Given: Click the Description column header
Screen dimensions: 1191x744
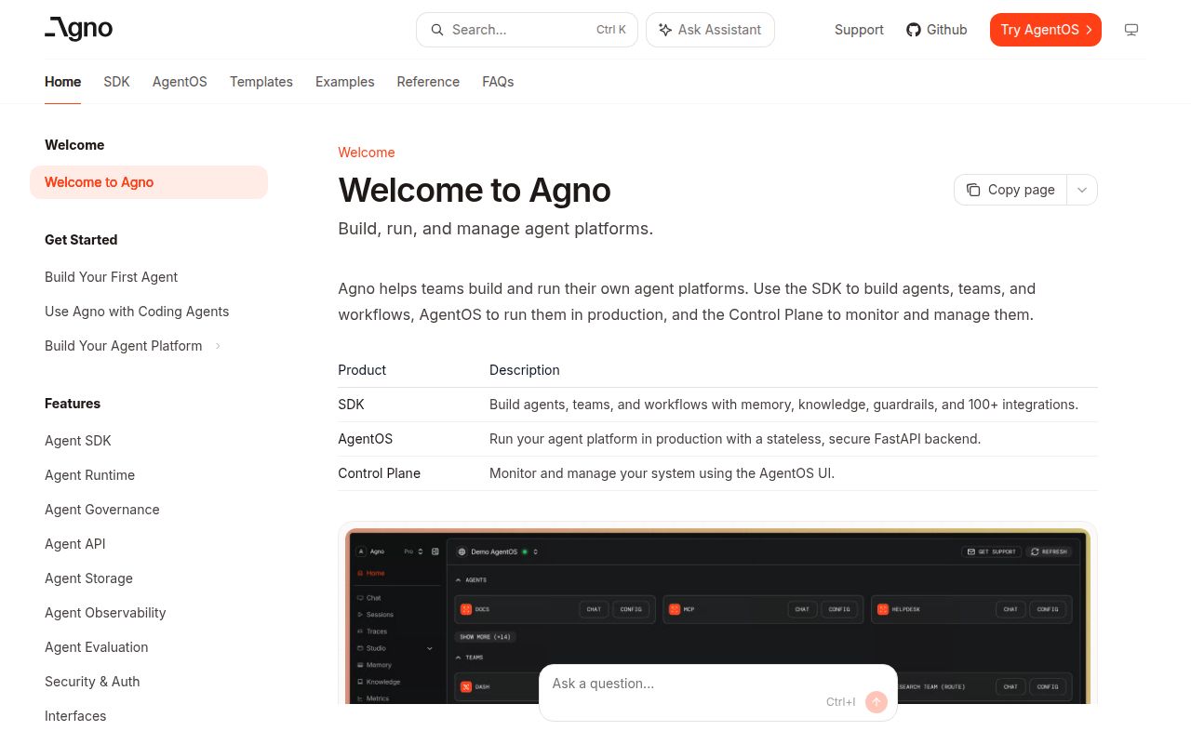Looking at the screenshot, I should [525, 370].
